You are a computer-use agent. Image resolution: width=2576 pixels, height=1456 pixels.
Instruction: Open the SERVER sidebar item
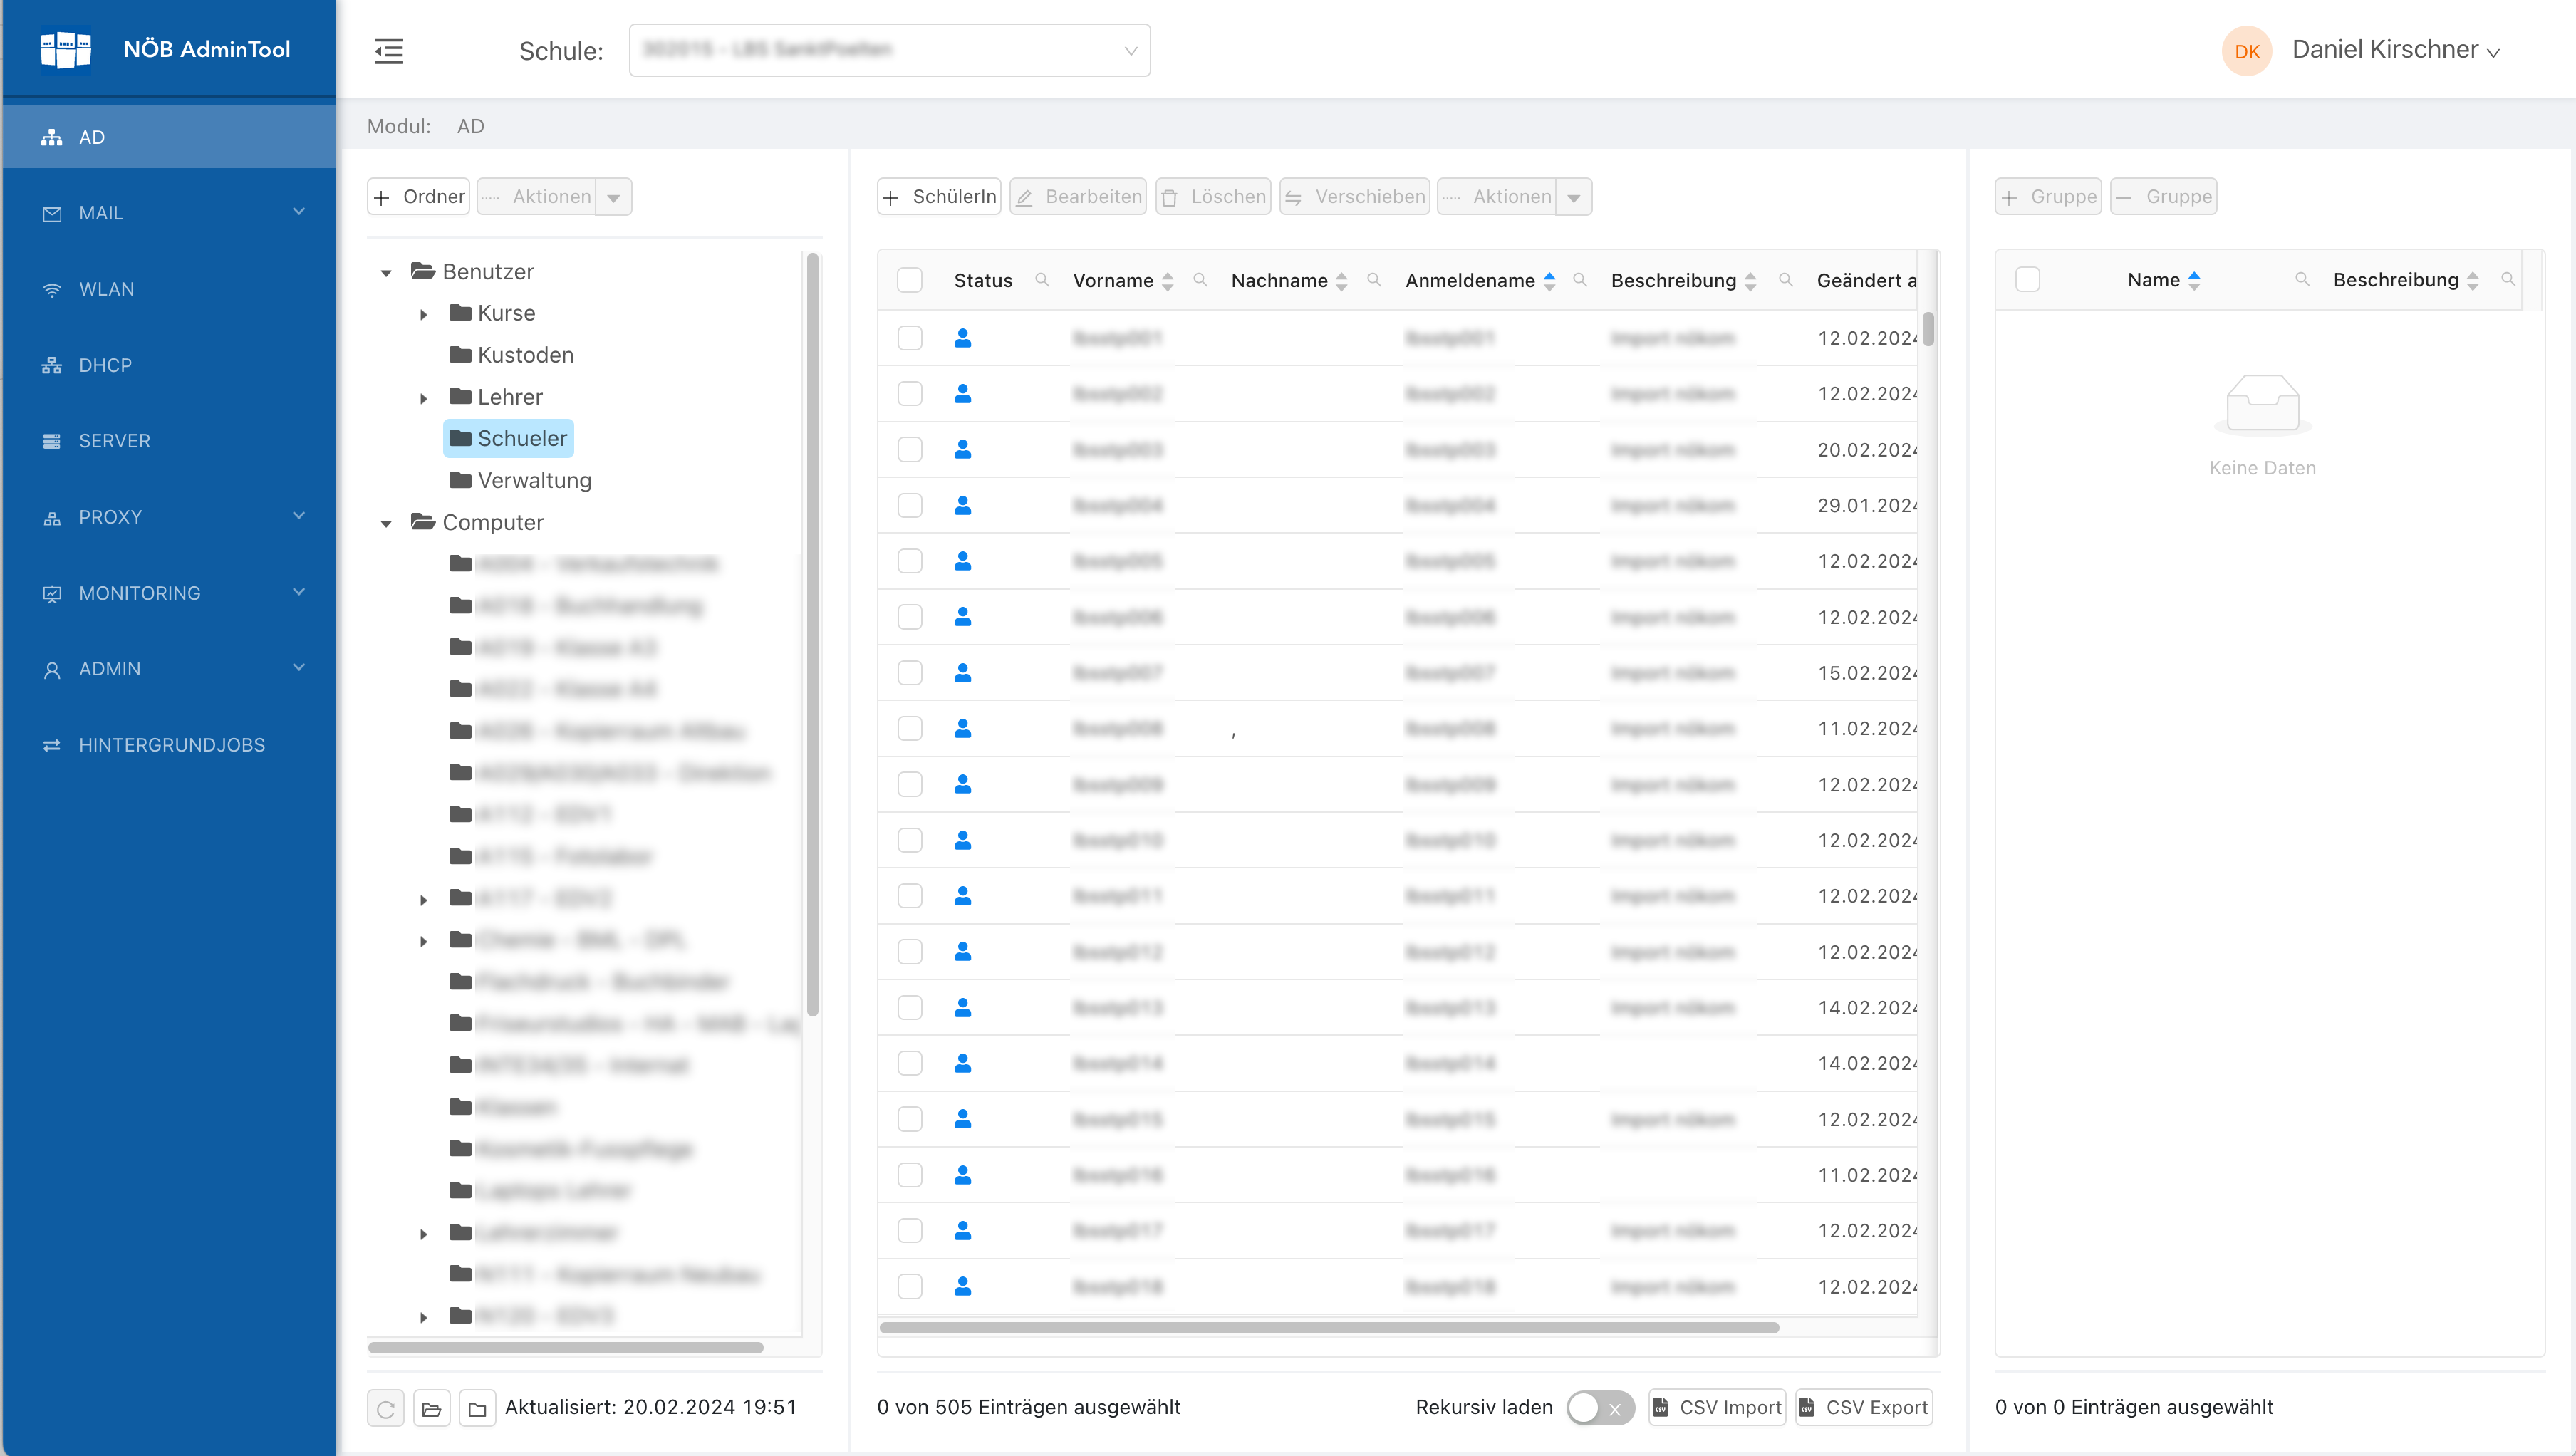168,441
